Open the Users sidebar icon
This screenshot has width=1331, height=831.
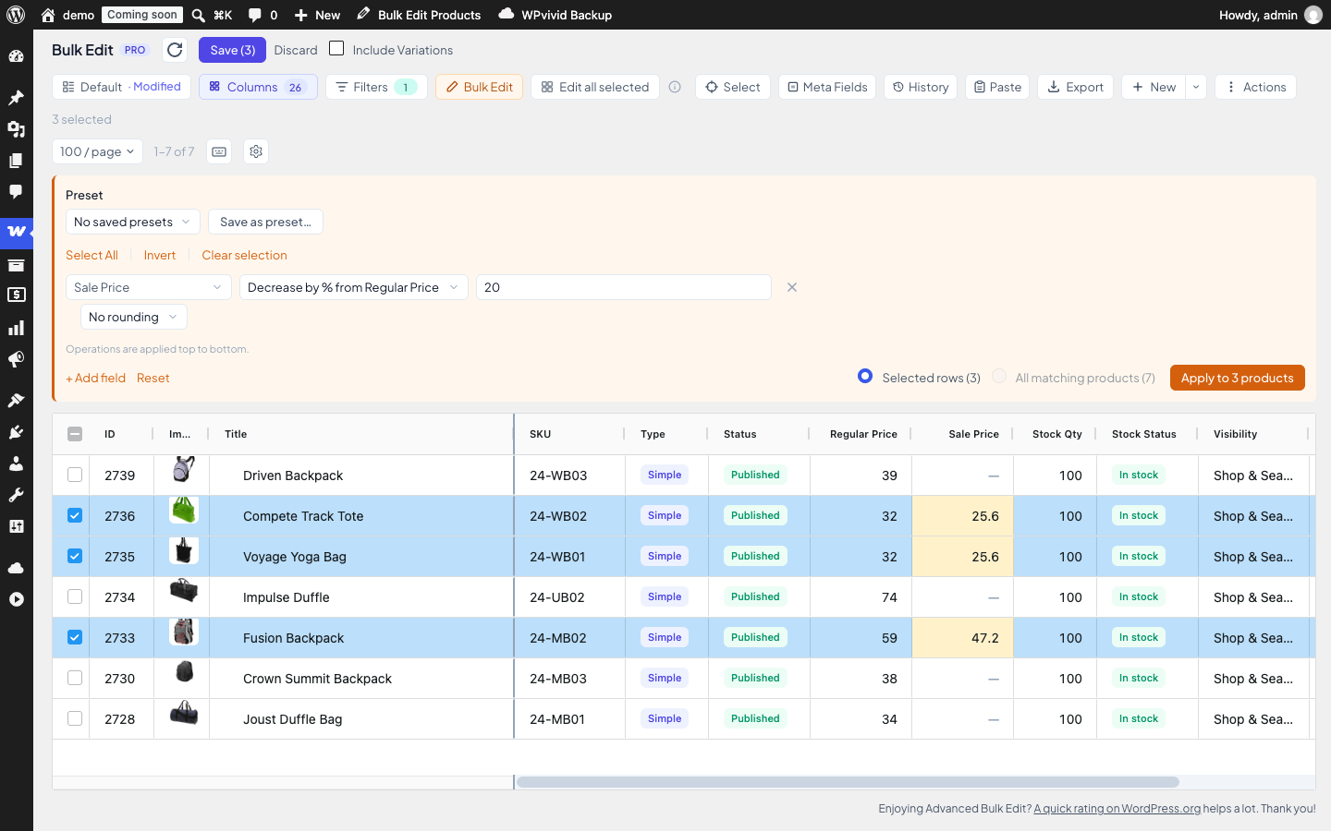tap(17, 464)
